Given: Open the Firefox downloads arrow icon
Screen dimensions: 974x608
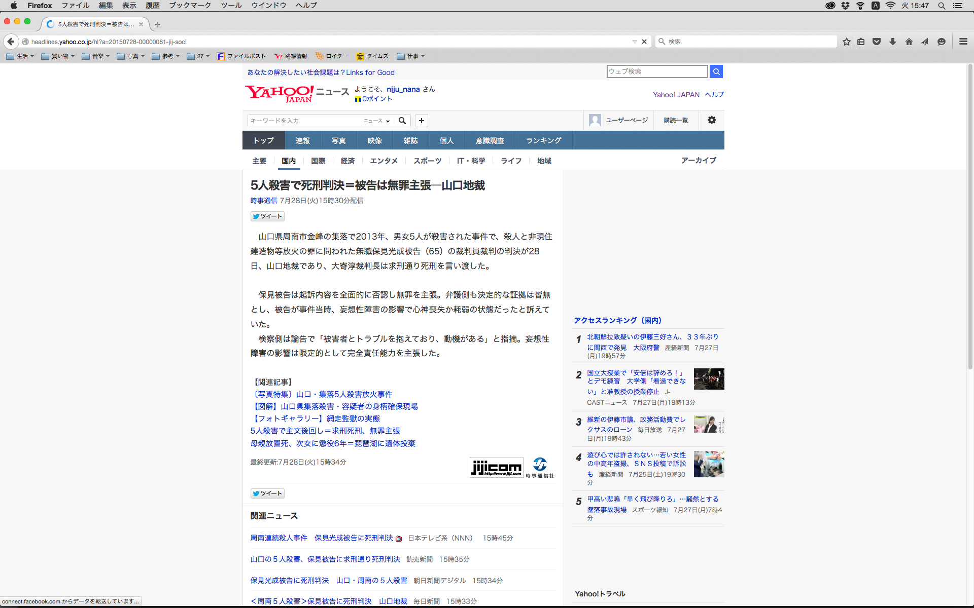Looking at the screenshot, I should point(893,42).
